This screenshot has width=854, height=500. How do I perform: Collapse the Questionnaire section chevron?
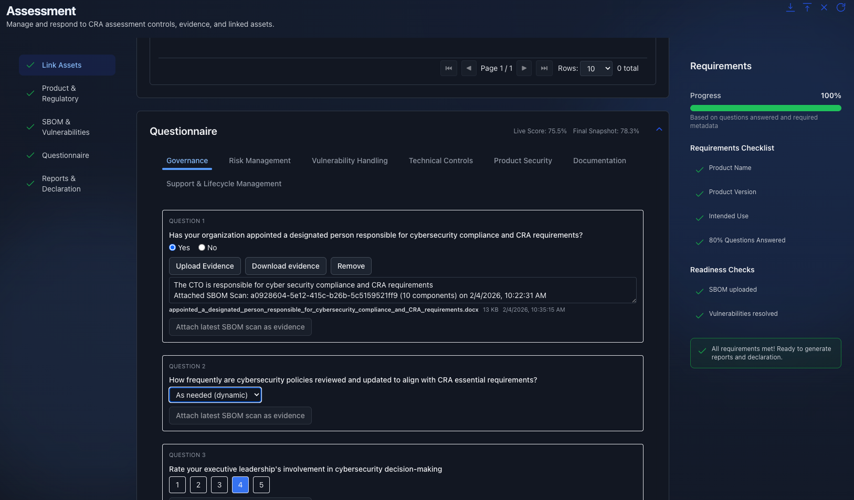tap(659, 130)
